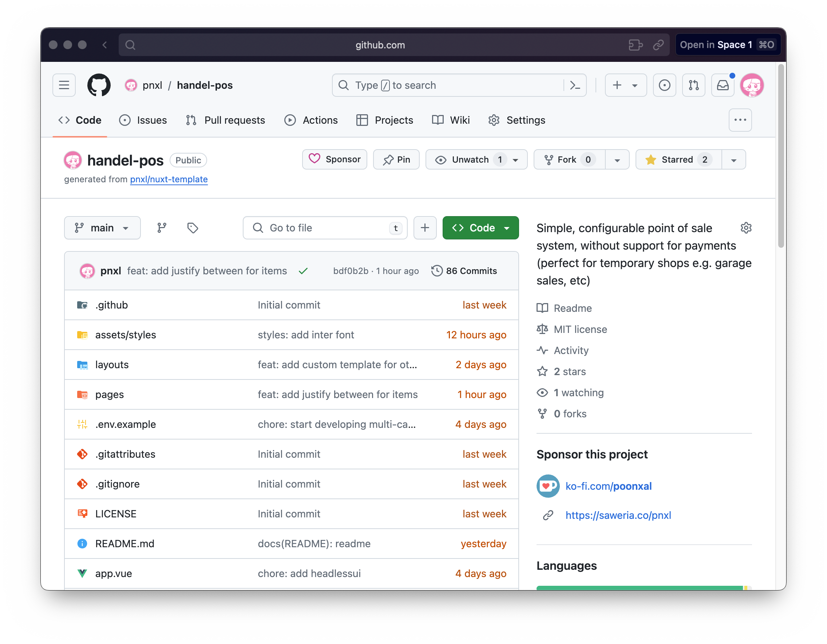Open the hamburger navigation menu
Image resolution: width=827 pixels, height=644 pixels.
pos(64,85)
